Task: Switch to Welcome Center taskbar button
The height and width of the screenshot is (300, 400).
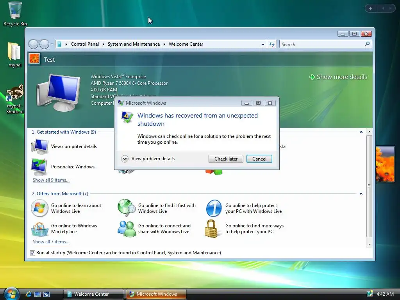Action: pyautogui.click(x=93, y=294)
